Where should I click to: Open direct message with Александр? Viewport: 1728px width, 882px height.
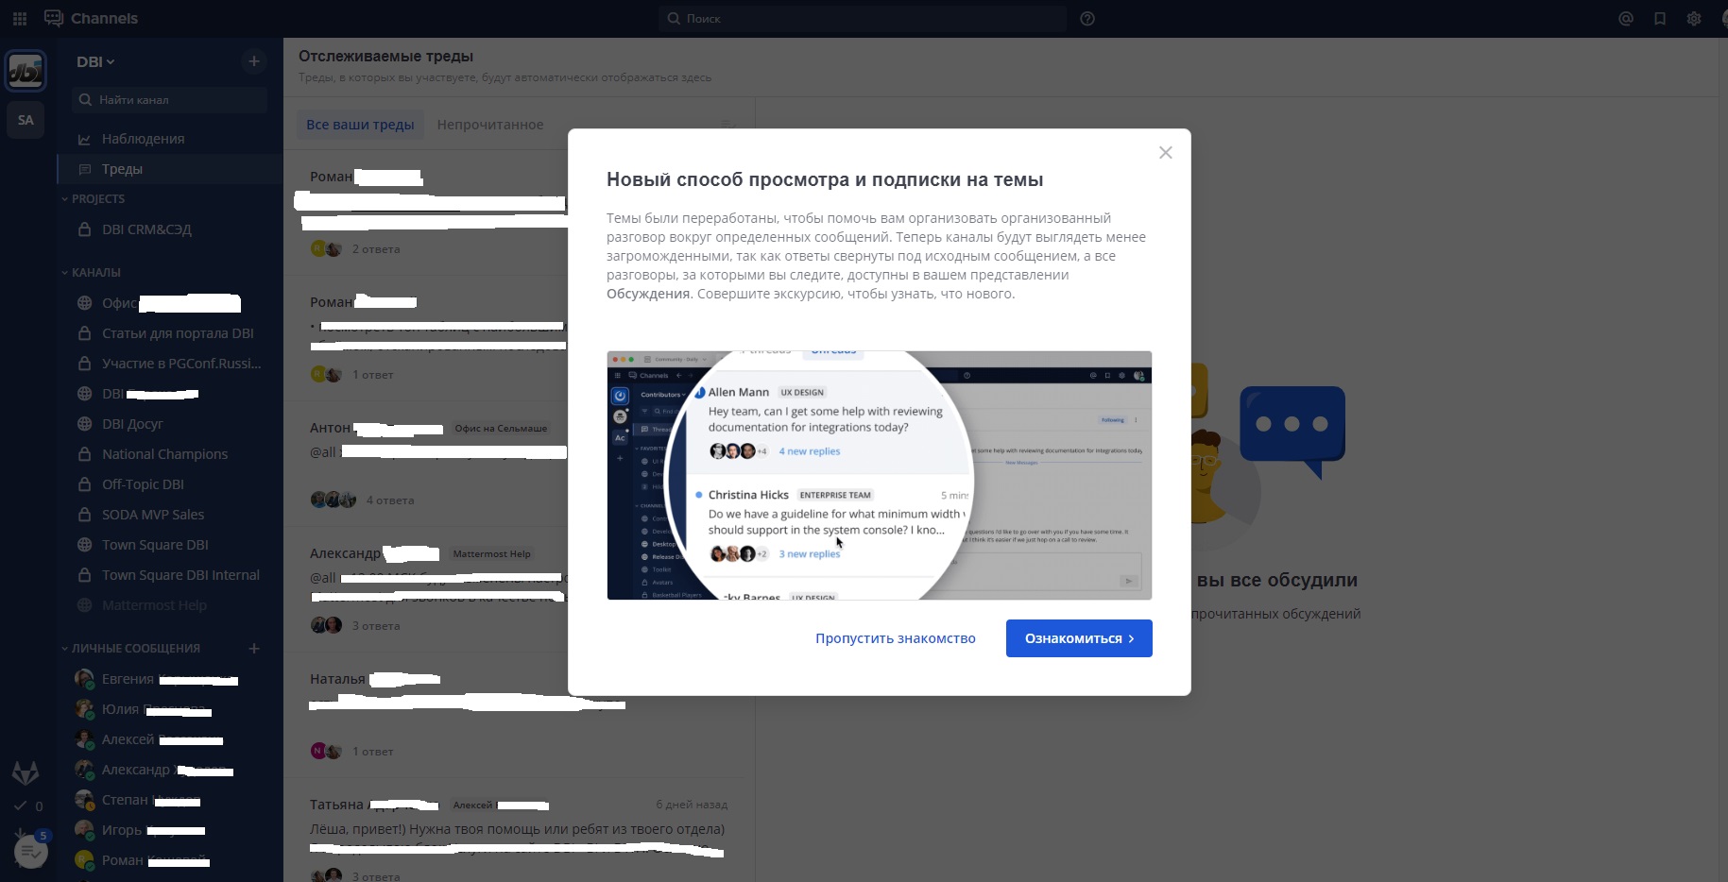coord(170,770)
